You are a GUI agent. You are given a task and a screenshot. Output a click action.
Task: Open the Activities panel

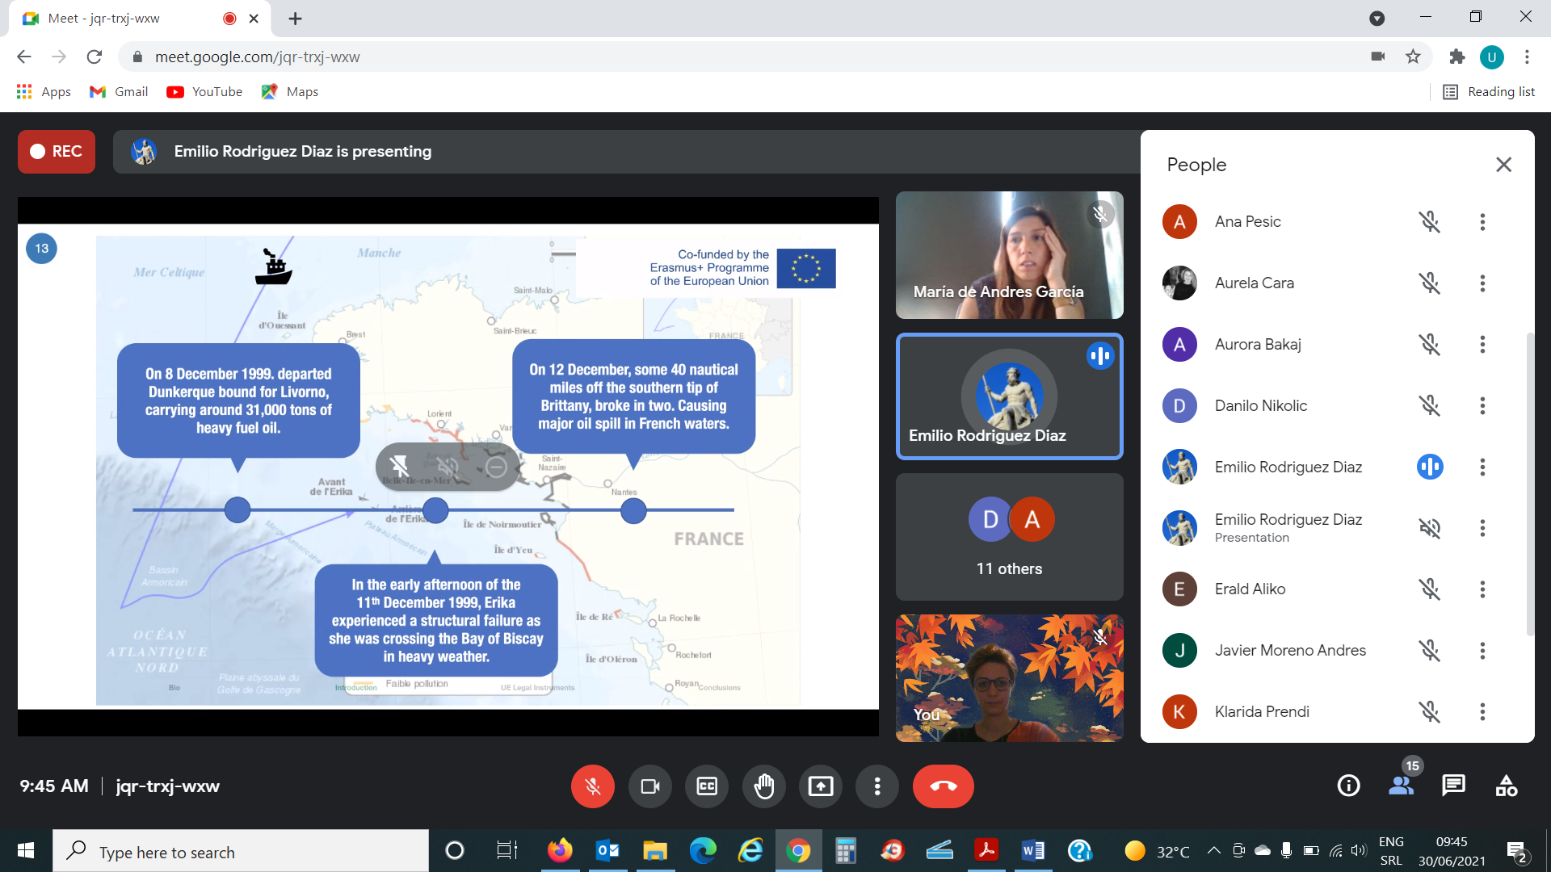point(1507,786)
